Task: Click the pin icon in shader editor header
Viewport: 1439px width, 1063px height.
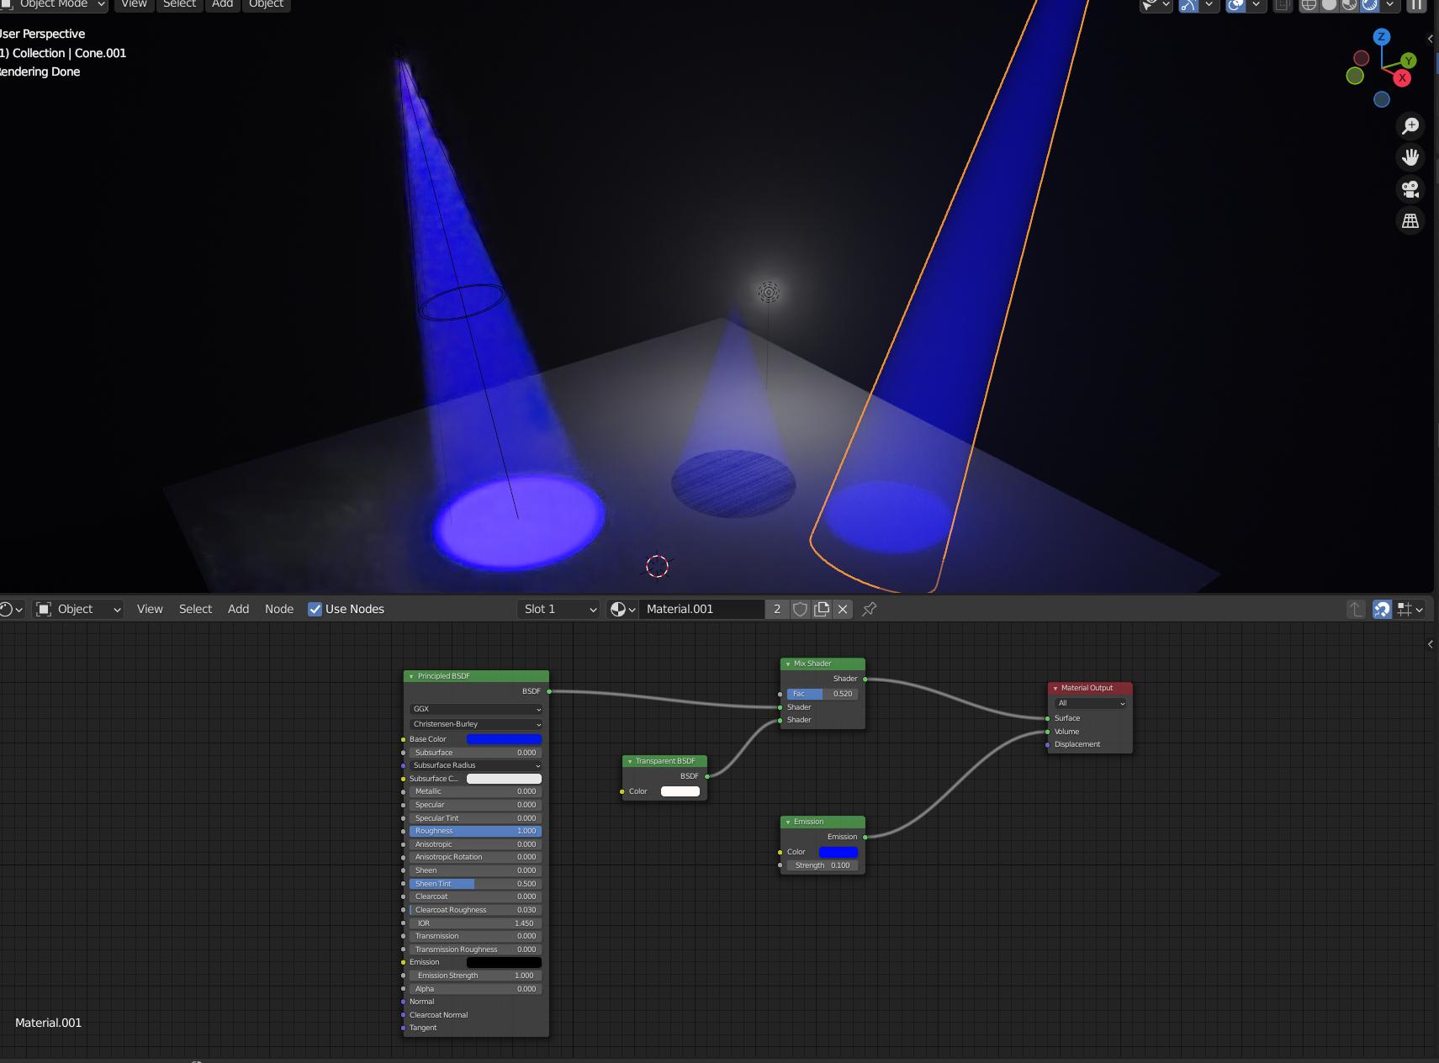Action: coord(870,609)
